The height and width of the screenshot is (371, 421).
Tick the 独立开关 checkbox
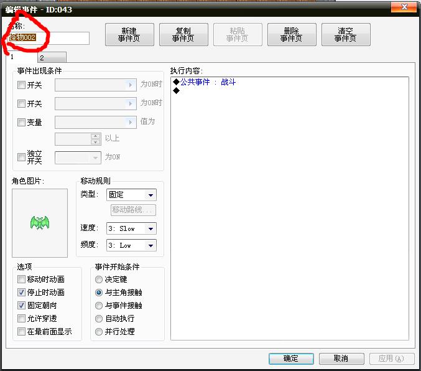(21, 157)
